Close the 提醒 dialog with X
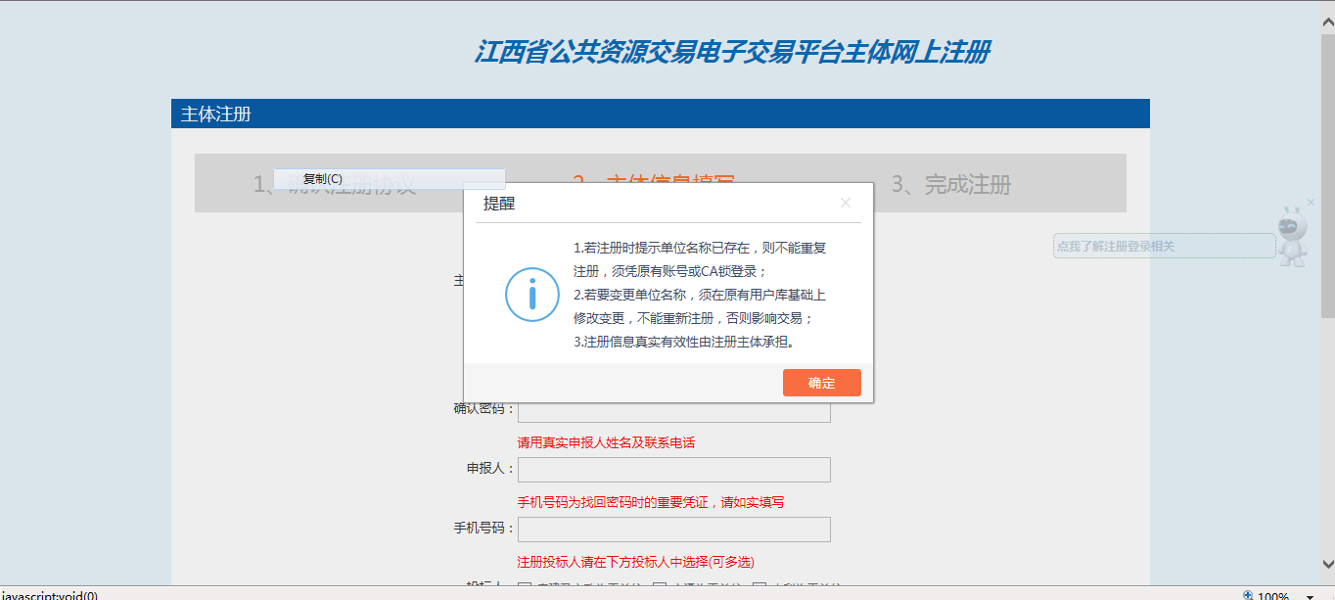Screen dimensions: 1335x600 tap(846, 204)
